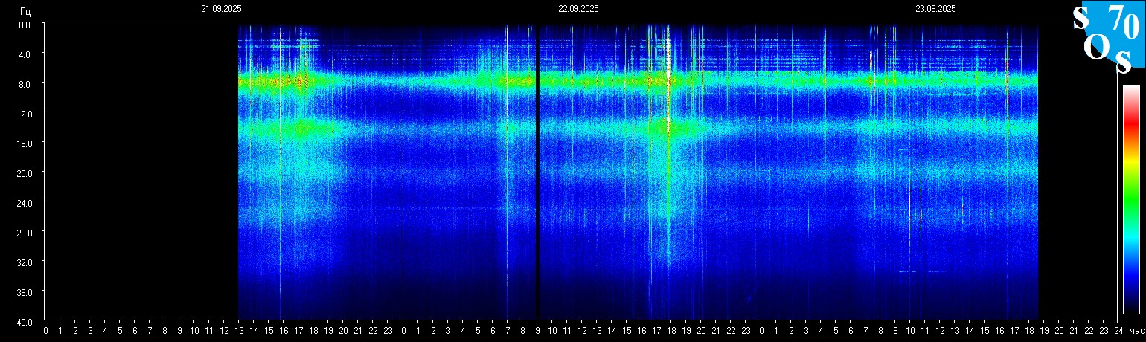
Task: Click the 16.0 frequency axis label
Action: tap(23, 143)
